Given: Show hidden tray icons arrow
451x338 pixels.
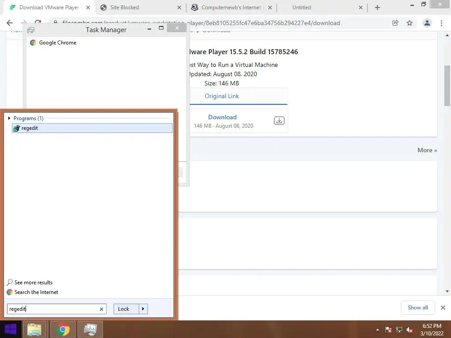Looking at the screenshot, I should [377, 330].
